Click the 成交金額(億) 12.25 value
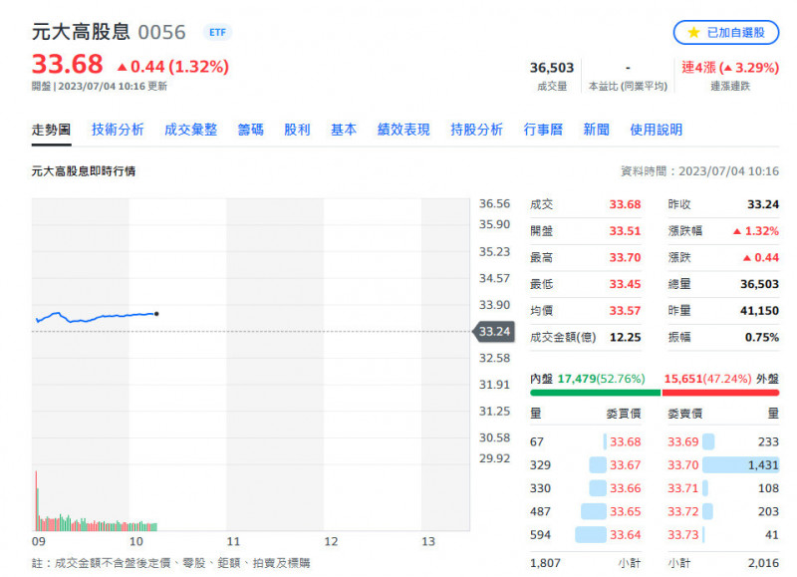The width and height of the screenshot is (797, 577). 626,338
